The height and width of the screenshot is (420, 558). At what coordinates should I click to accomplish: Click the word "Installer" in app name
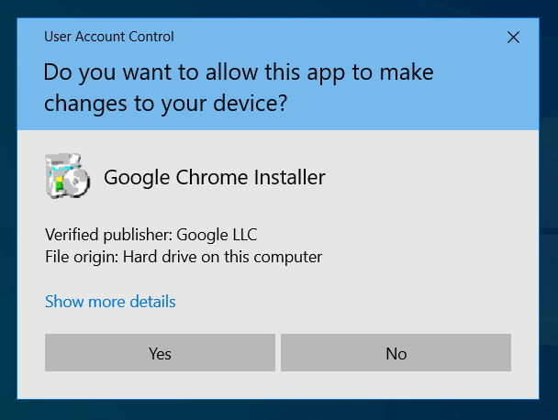pos(288,177)
